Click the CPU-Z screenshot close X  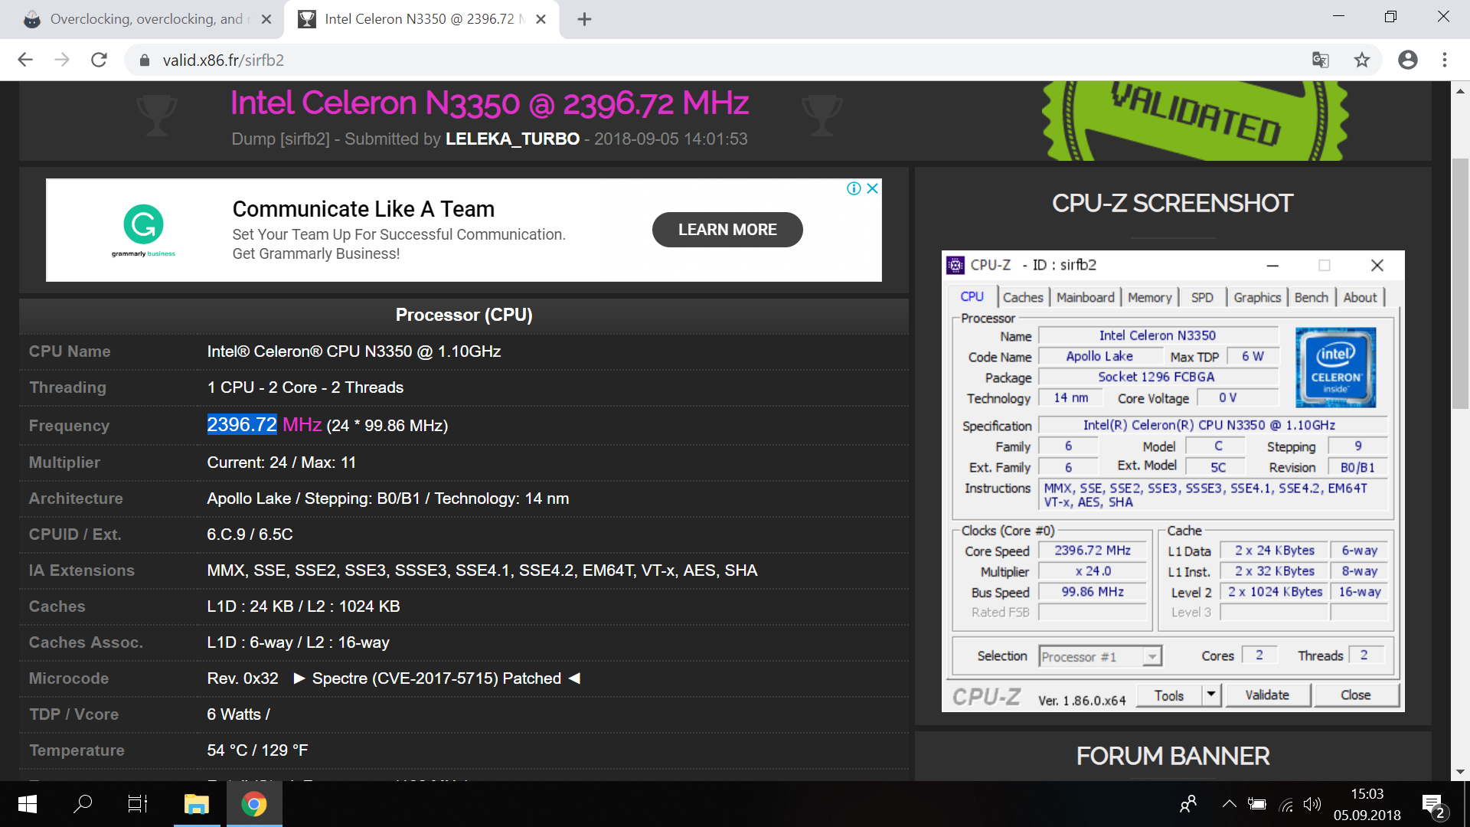[1377, 265]
